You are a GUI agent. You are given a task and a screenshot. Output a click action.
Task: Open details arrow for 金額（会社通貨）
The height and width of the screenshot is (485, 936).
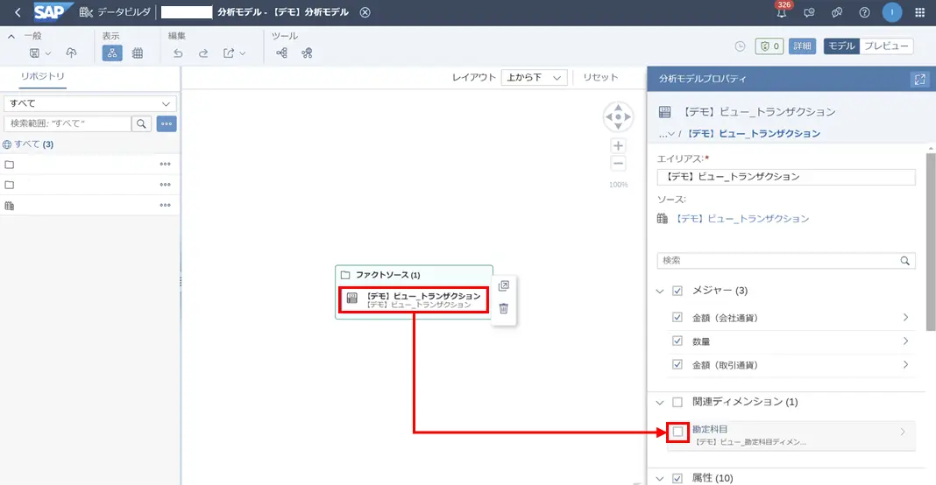click(905, 318)
